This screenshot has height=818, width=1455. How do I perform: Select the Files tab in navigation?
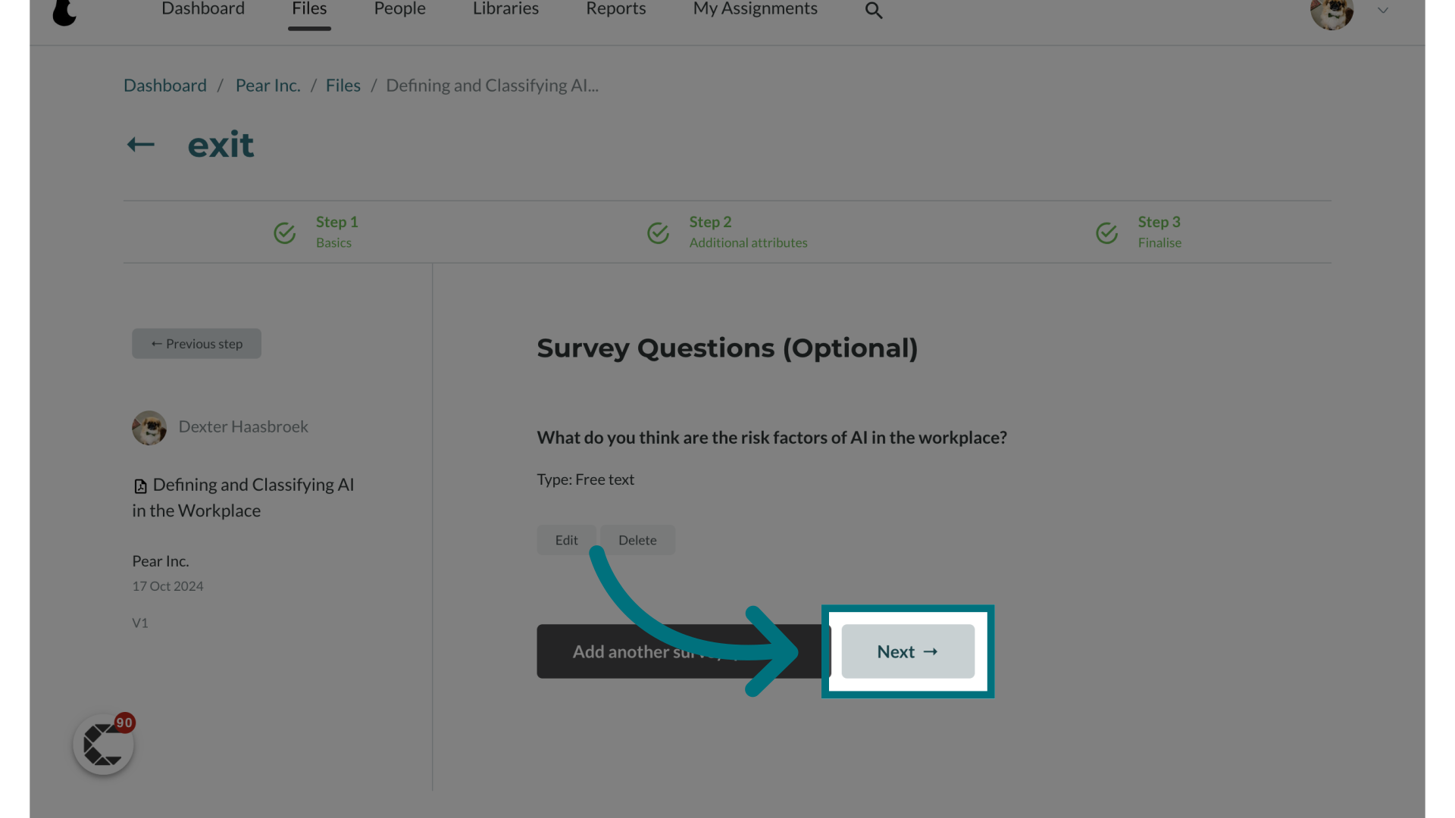coord(308,8)
